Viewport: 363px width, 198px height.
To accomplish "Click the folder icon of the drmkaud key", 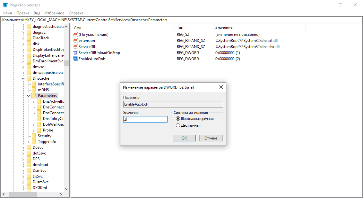I will tap(29, 165).
